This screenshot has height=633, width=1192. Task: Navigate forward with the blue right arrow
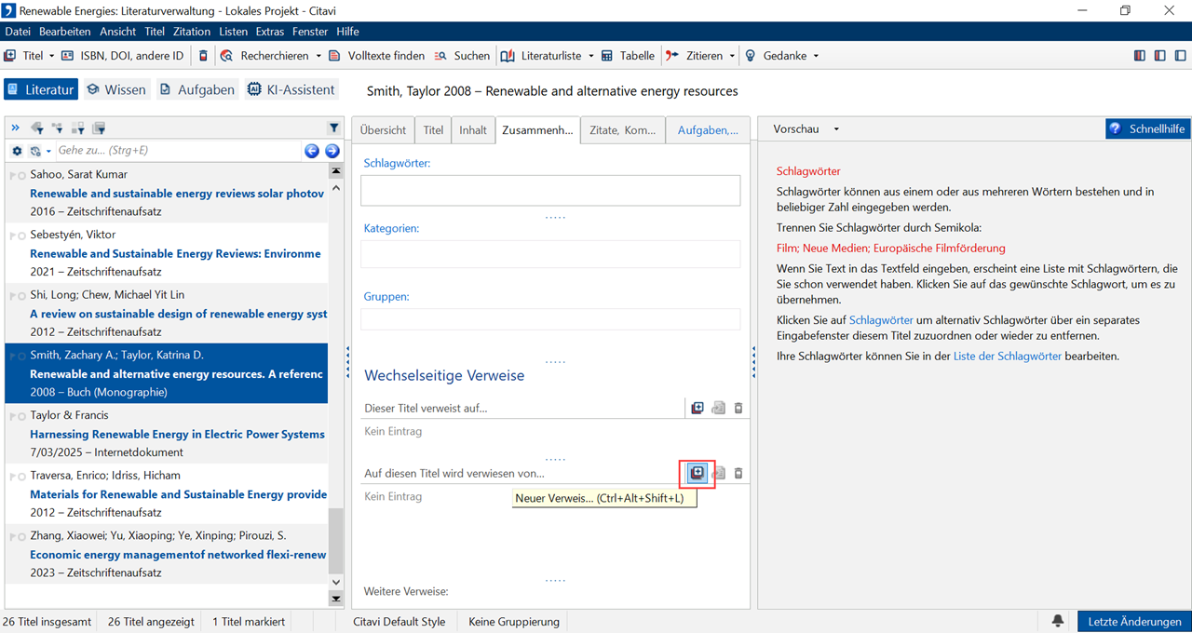pyautogui.click(x=332, y=151)
